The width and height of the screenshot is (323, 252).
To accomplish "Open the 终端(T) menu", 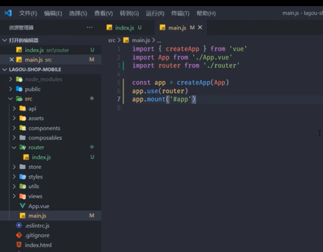I will (x=180, y=13).
